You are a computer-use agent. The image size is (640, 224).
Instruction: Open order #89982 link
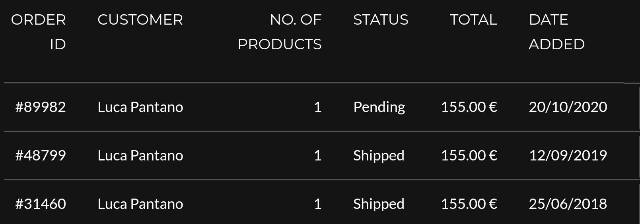(x=41, y=107)
